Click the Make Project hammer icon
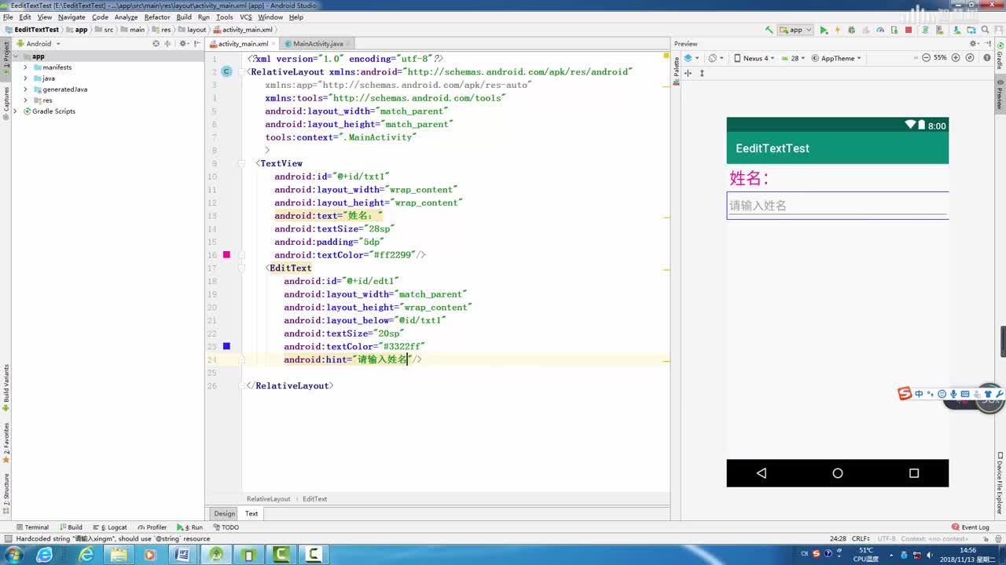The image size is (1006, 565). [769, 30]
